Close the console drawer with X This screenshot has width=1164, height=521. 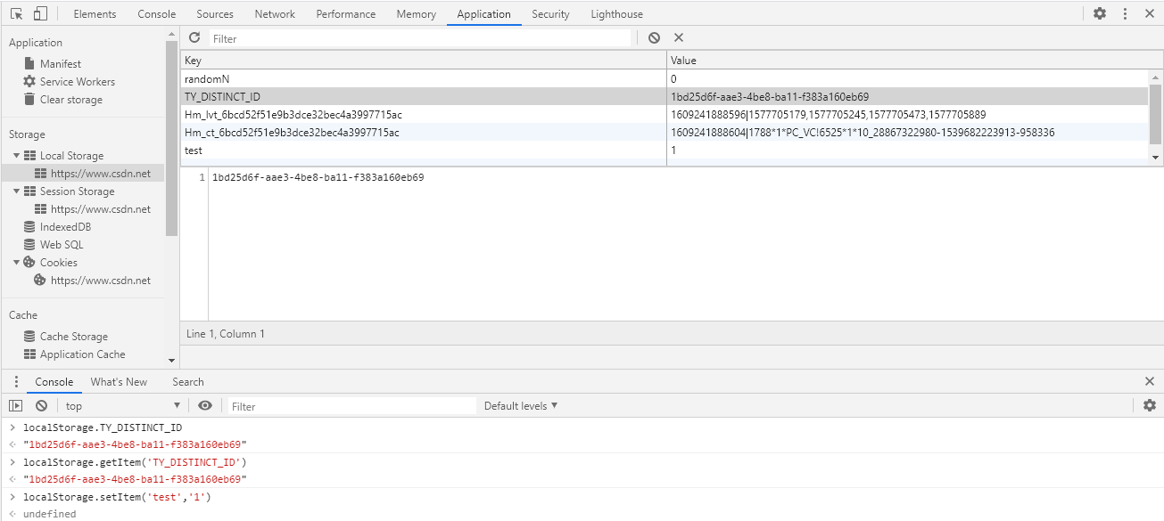1149,381
